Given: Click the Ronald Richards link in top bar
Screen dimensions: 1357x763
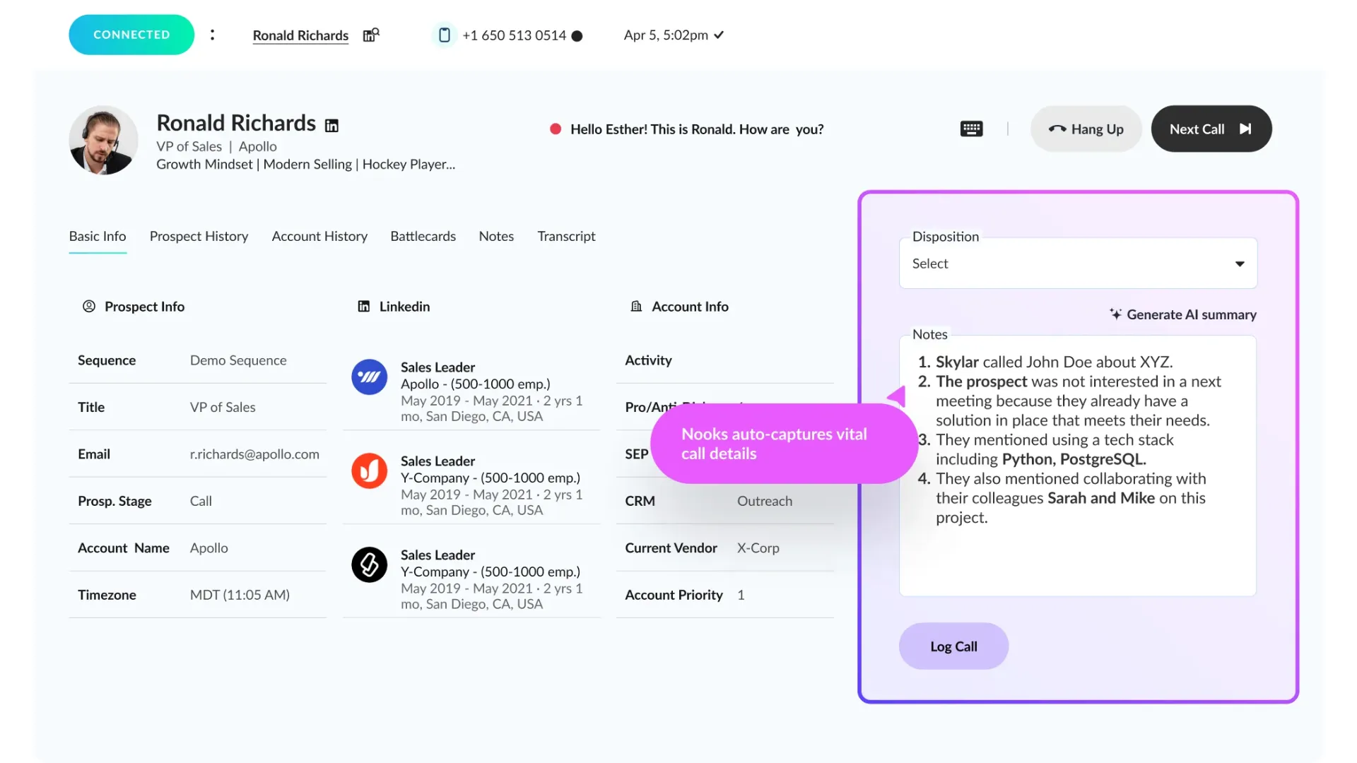Looking at the screenshot, I should pyautogui.click(x=300, y=35).
